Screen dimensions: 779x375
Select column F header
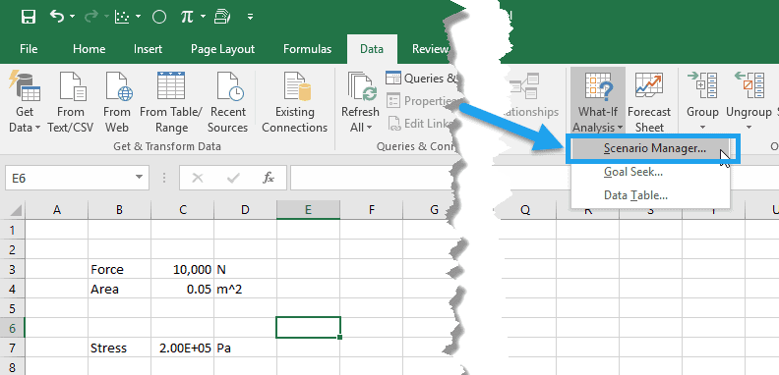[x=371, y=210]
